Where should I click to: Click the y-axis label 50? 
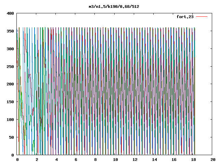(x=11, y=137)
